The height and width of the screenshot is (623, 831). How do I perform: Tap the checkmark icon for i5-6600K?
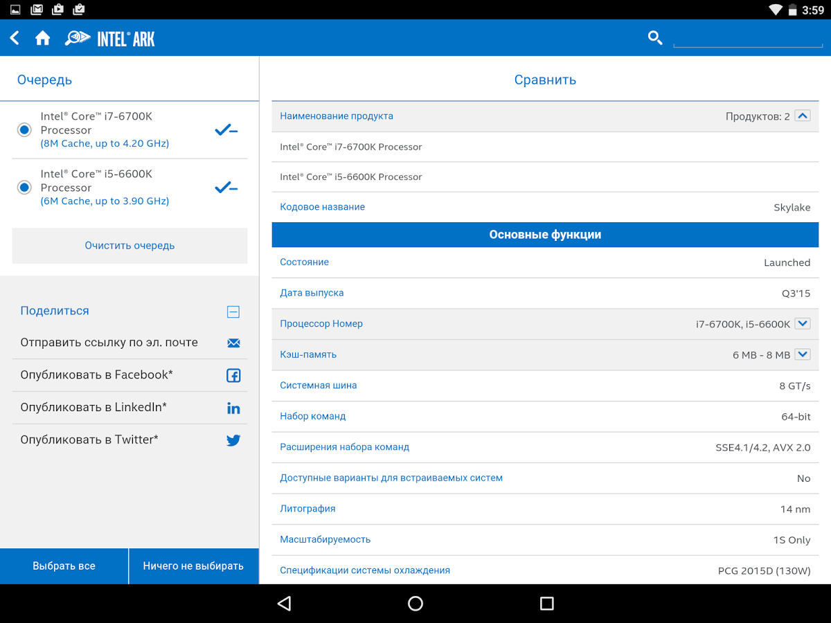click(x=226, y=188)
